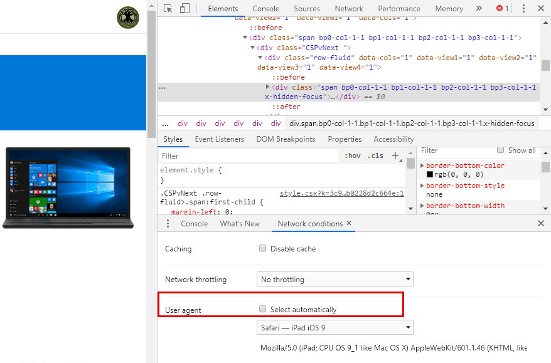Open the Network throttling dropdown
The width and height of the screenshot is (551, 363).
click(335, 279)
